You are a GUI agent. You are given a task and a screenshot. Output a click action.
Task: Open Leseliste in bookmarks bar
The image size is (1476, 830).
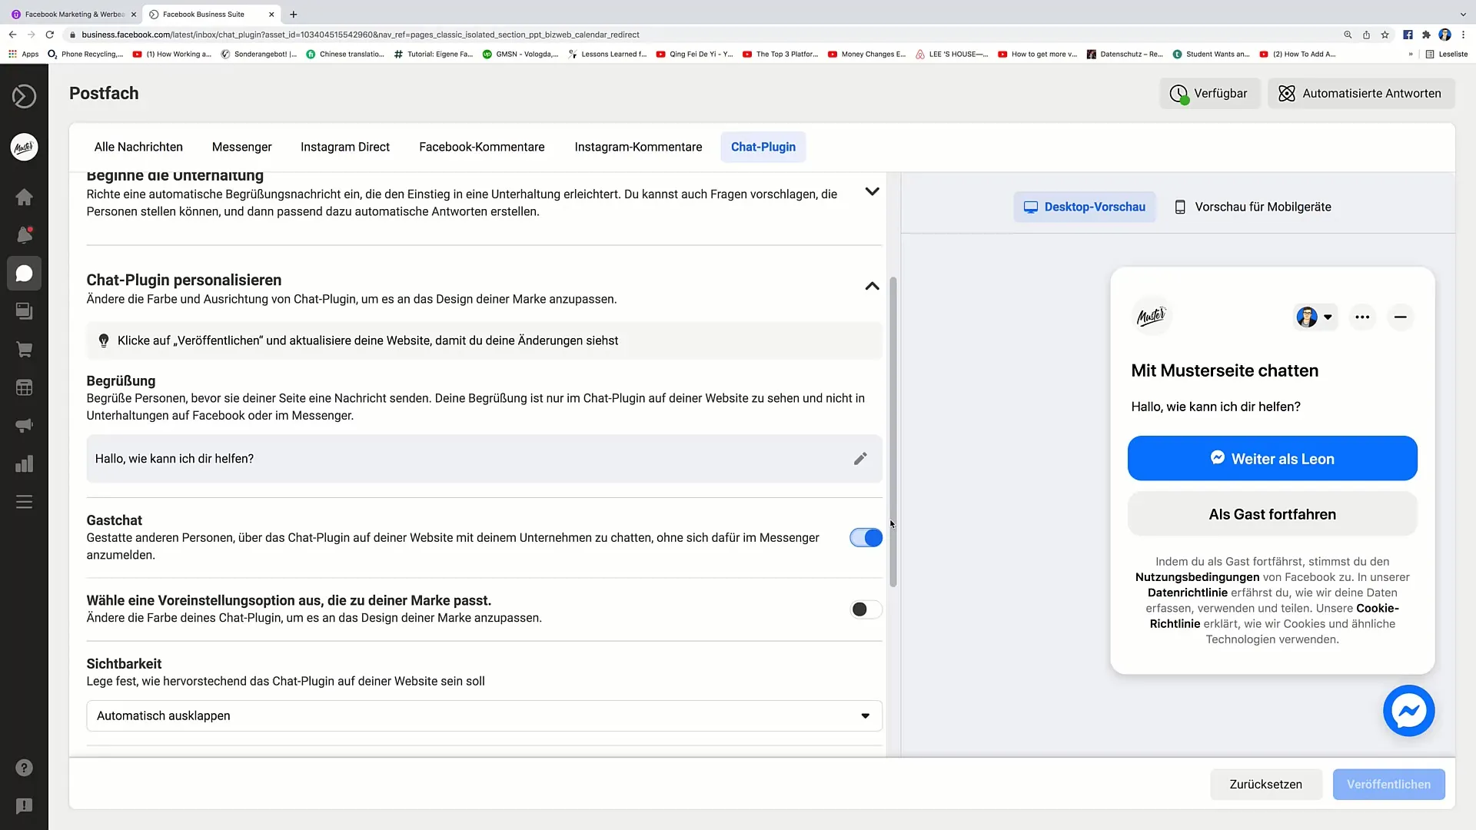(1446, 54)
